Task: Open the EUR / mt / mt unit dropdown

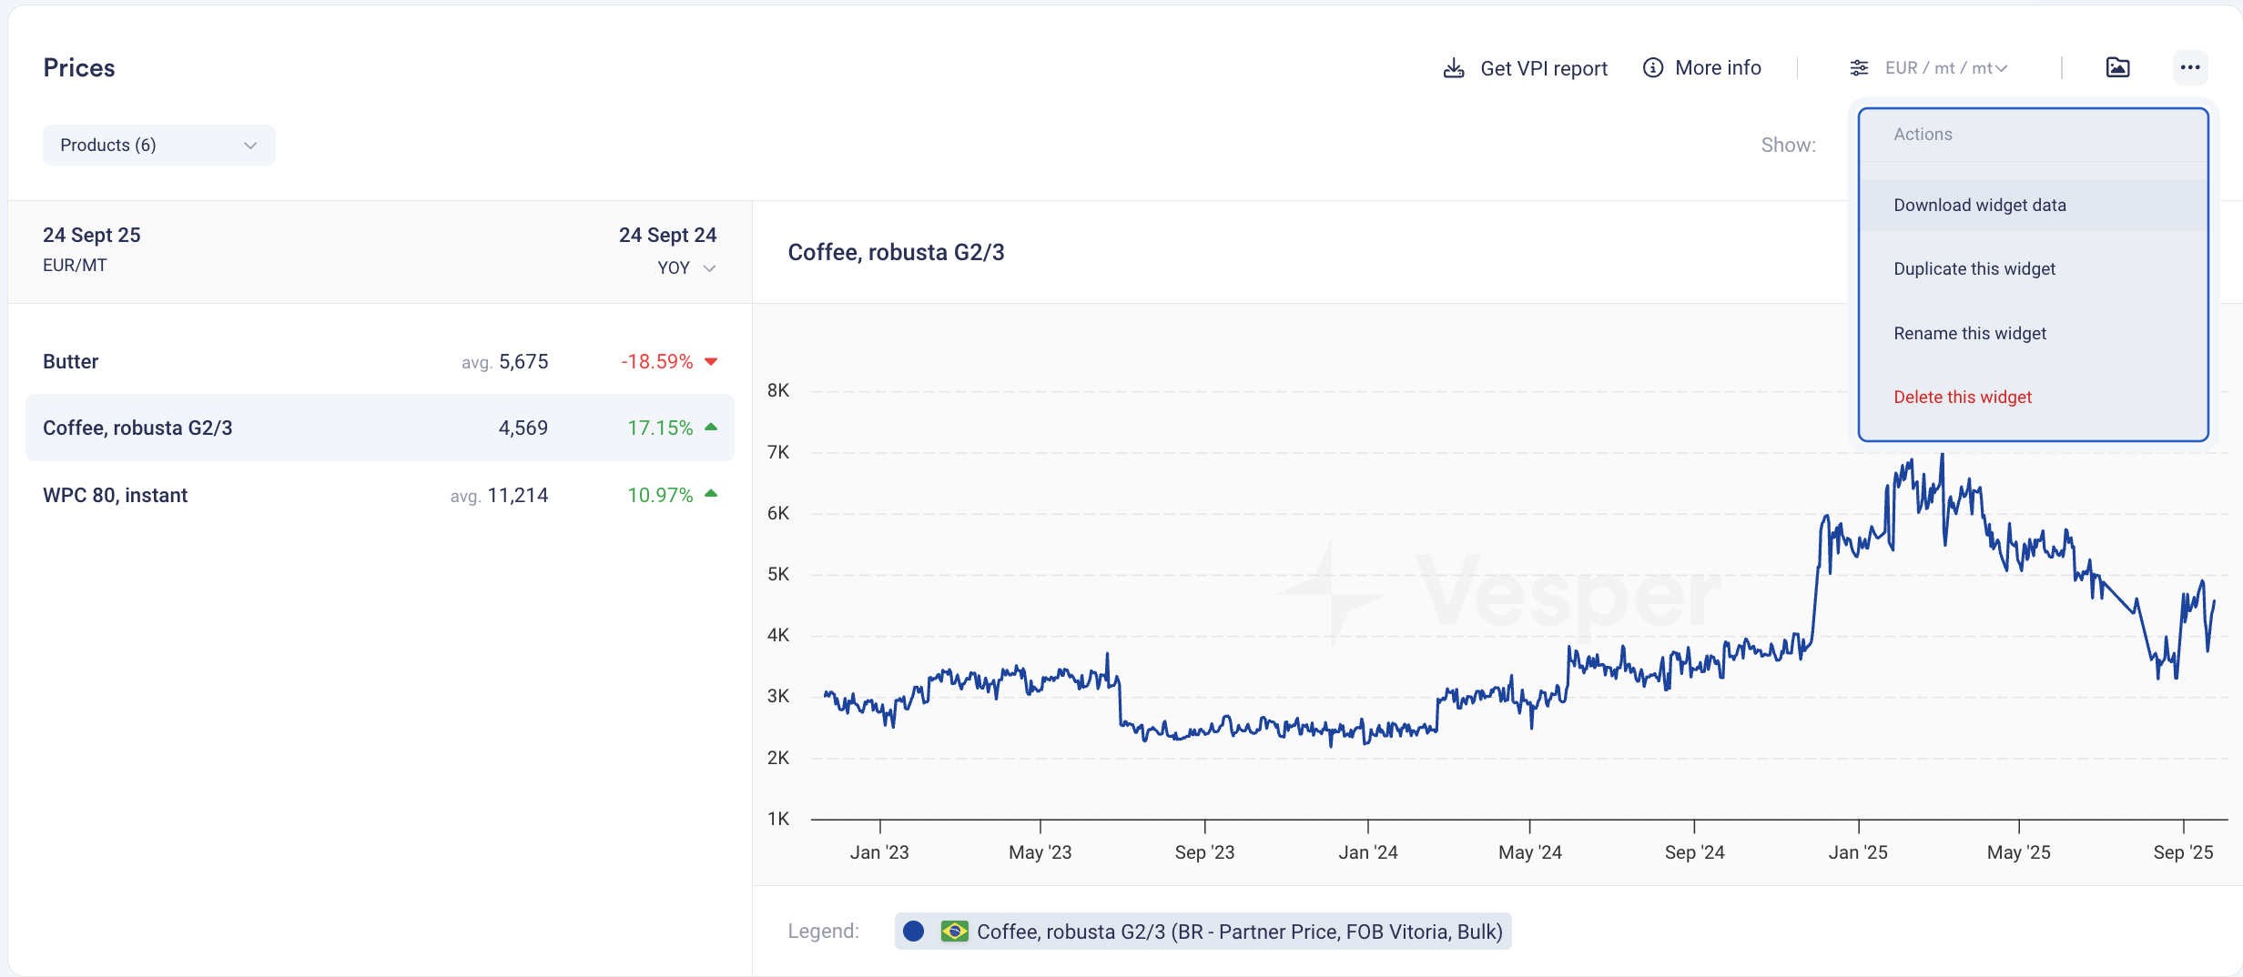Action: pos(1944,68)
